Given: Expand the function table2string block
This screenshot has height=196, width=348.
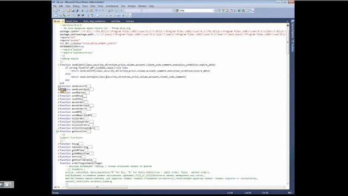Looking at the screenshot, I should coord(59,147).
